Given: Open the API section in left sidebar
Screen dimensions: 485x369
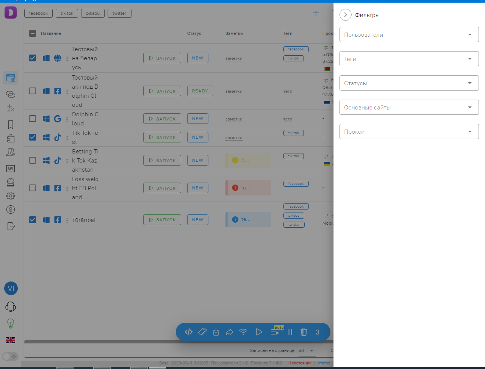Looking at the screenshot, I should tap(11, 169).
